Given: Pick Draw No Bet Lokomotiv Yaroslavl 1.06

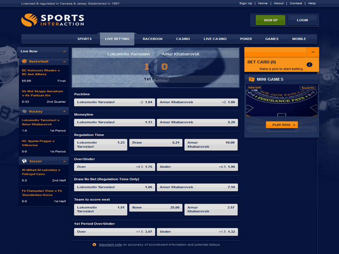Looking at the screenshot, I should click(x=114, y=187).
